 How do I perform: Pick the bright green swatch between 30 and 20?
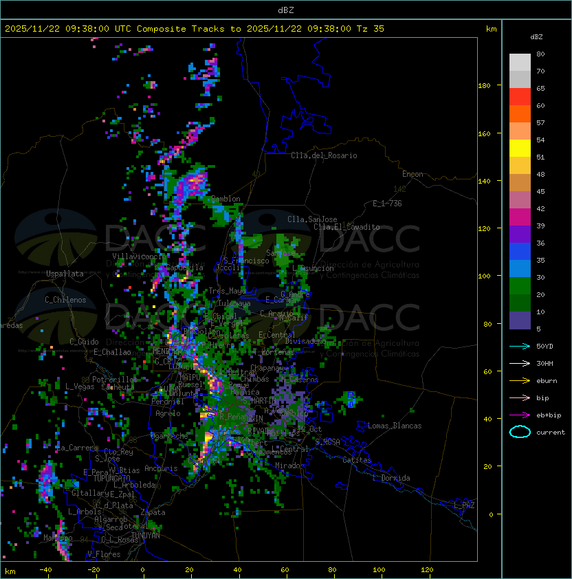pyautogui.click(x=520, y=286)
